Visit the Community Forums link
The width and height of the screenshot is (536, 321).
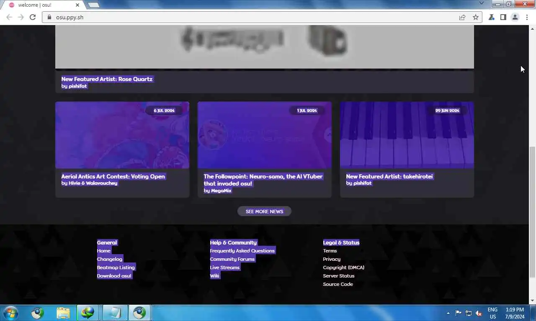232,259
